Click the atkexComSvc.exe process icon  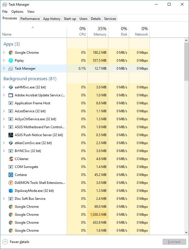click(10, 143)
